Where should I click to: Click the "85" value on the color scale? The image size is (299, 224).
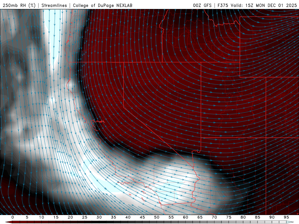(258, 217)
